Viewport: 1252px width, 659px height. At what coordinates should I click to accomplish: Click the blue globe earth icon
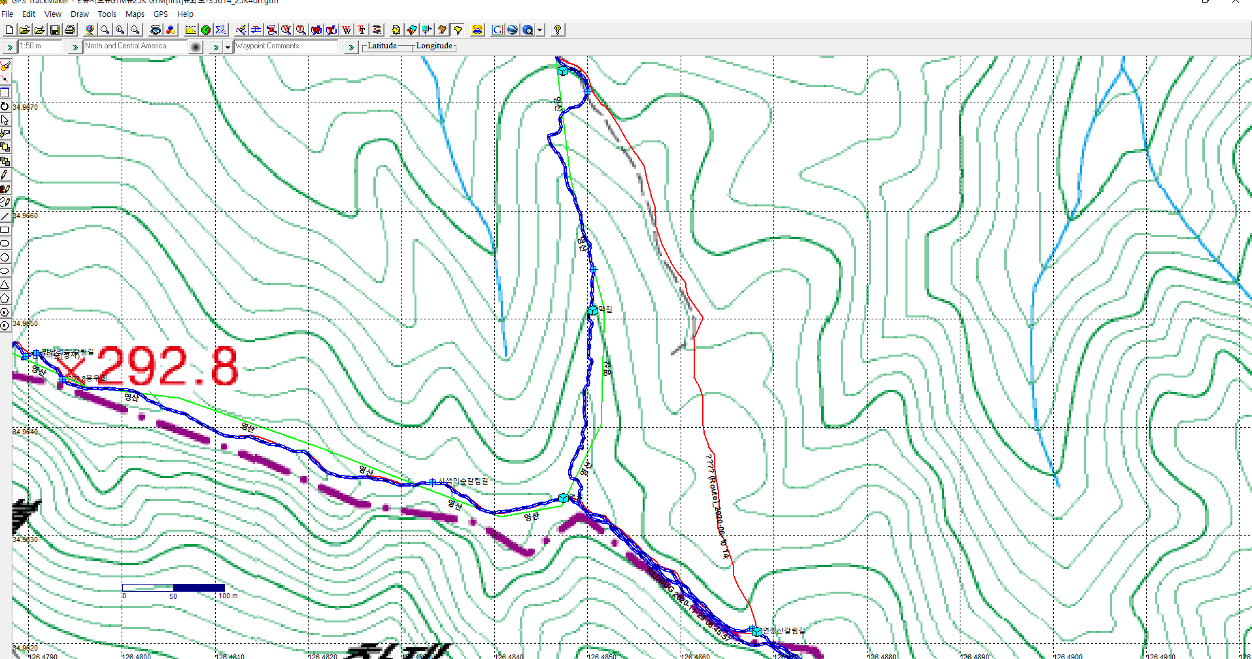tap(513, 29)
